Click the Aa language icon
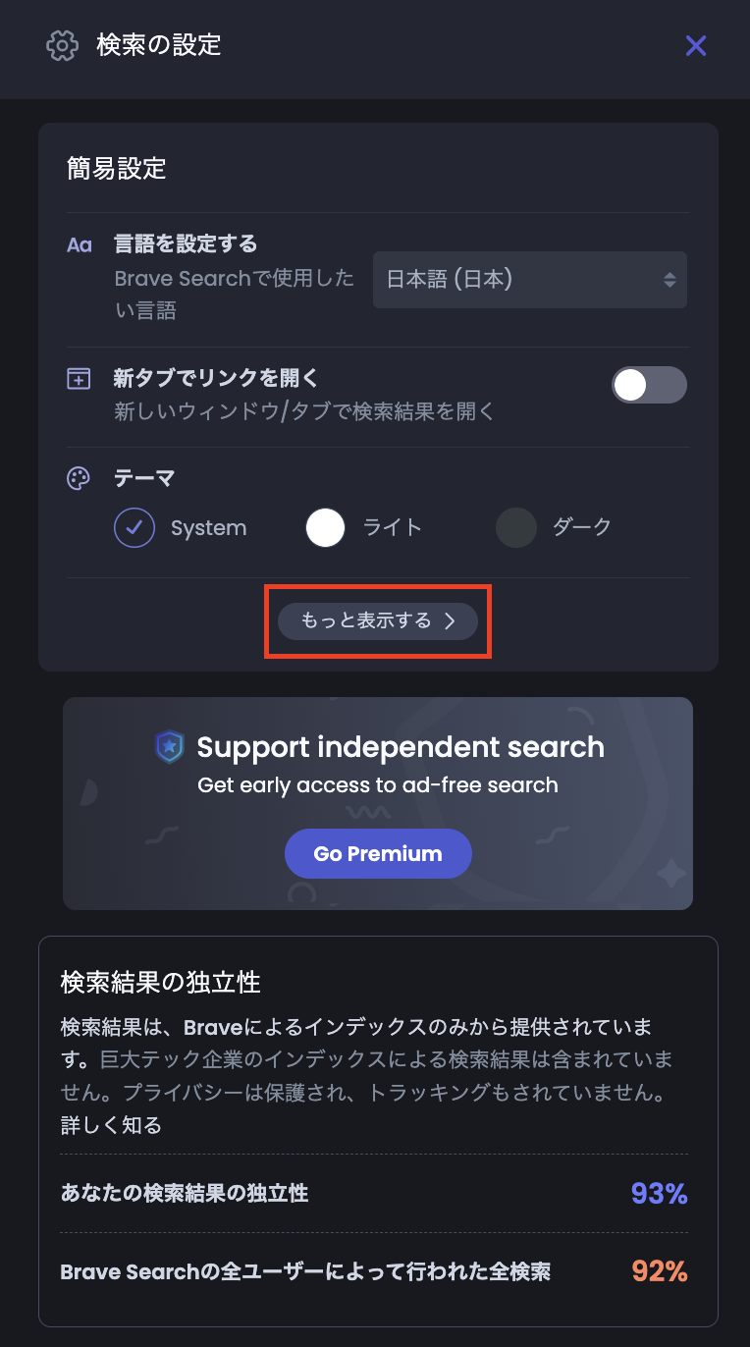Image resolution: width=750 pixels, height=1347 pixels. [79, 245]
